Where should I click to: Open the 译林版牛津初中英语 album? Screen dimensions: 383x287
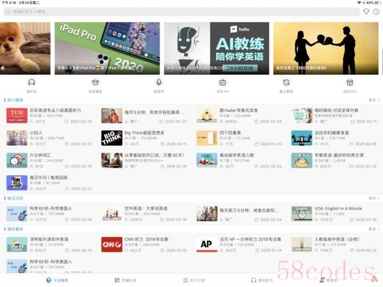(x=49, y=244)
